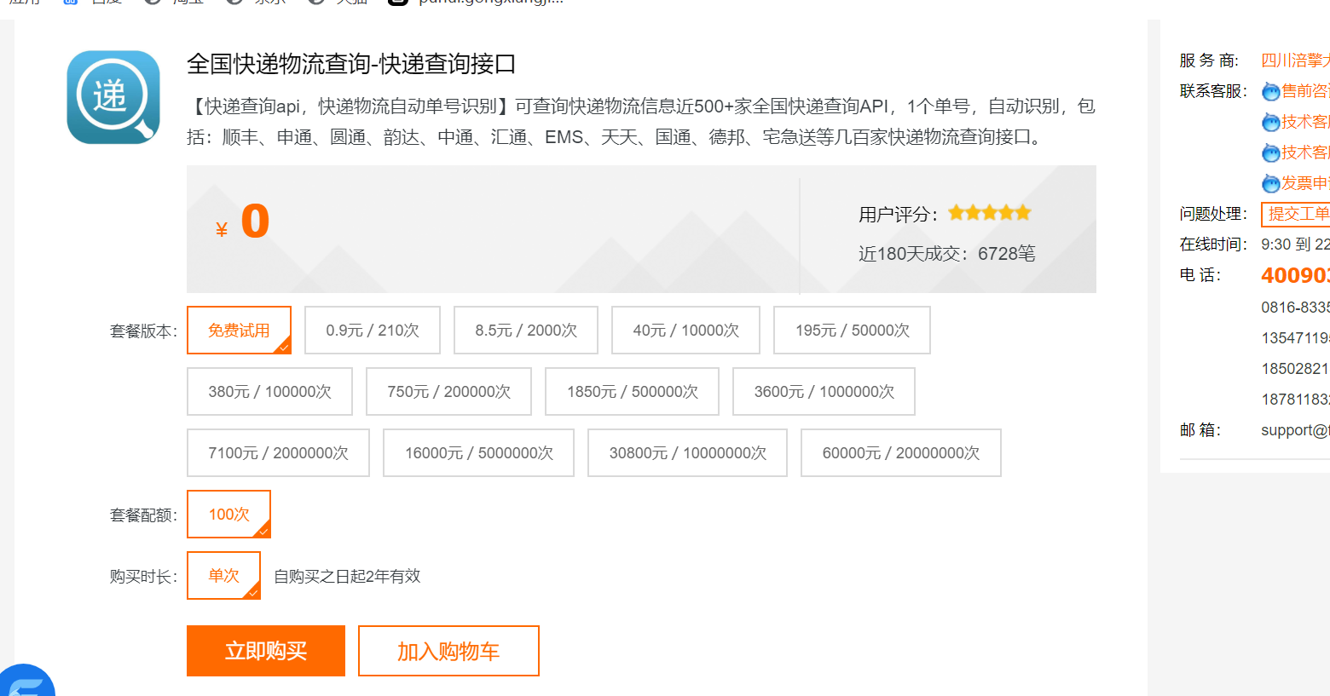
Task: Select the 100次 quota option
Action: (x=228, y=514)
